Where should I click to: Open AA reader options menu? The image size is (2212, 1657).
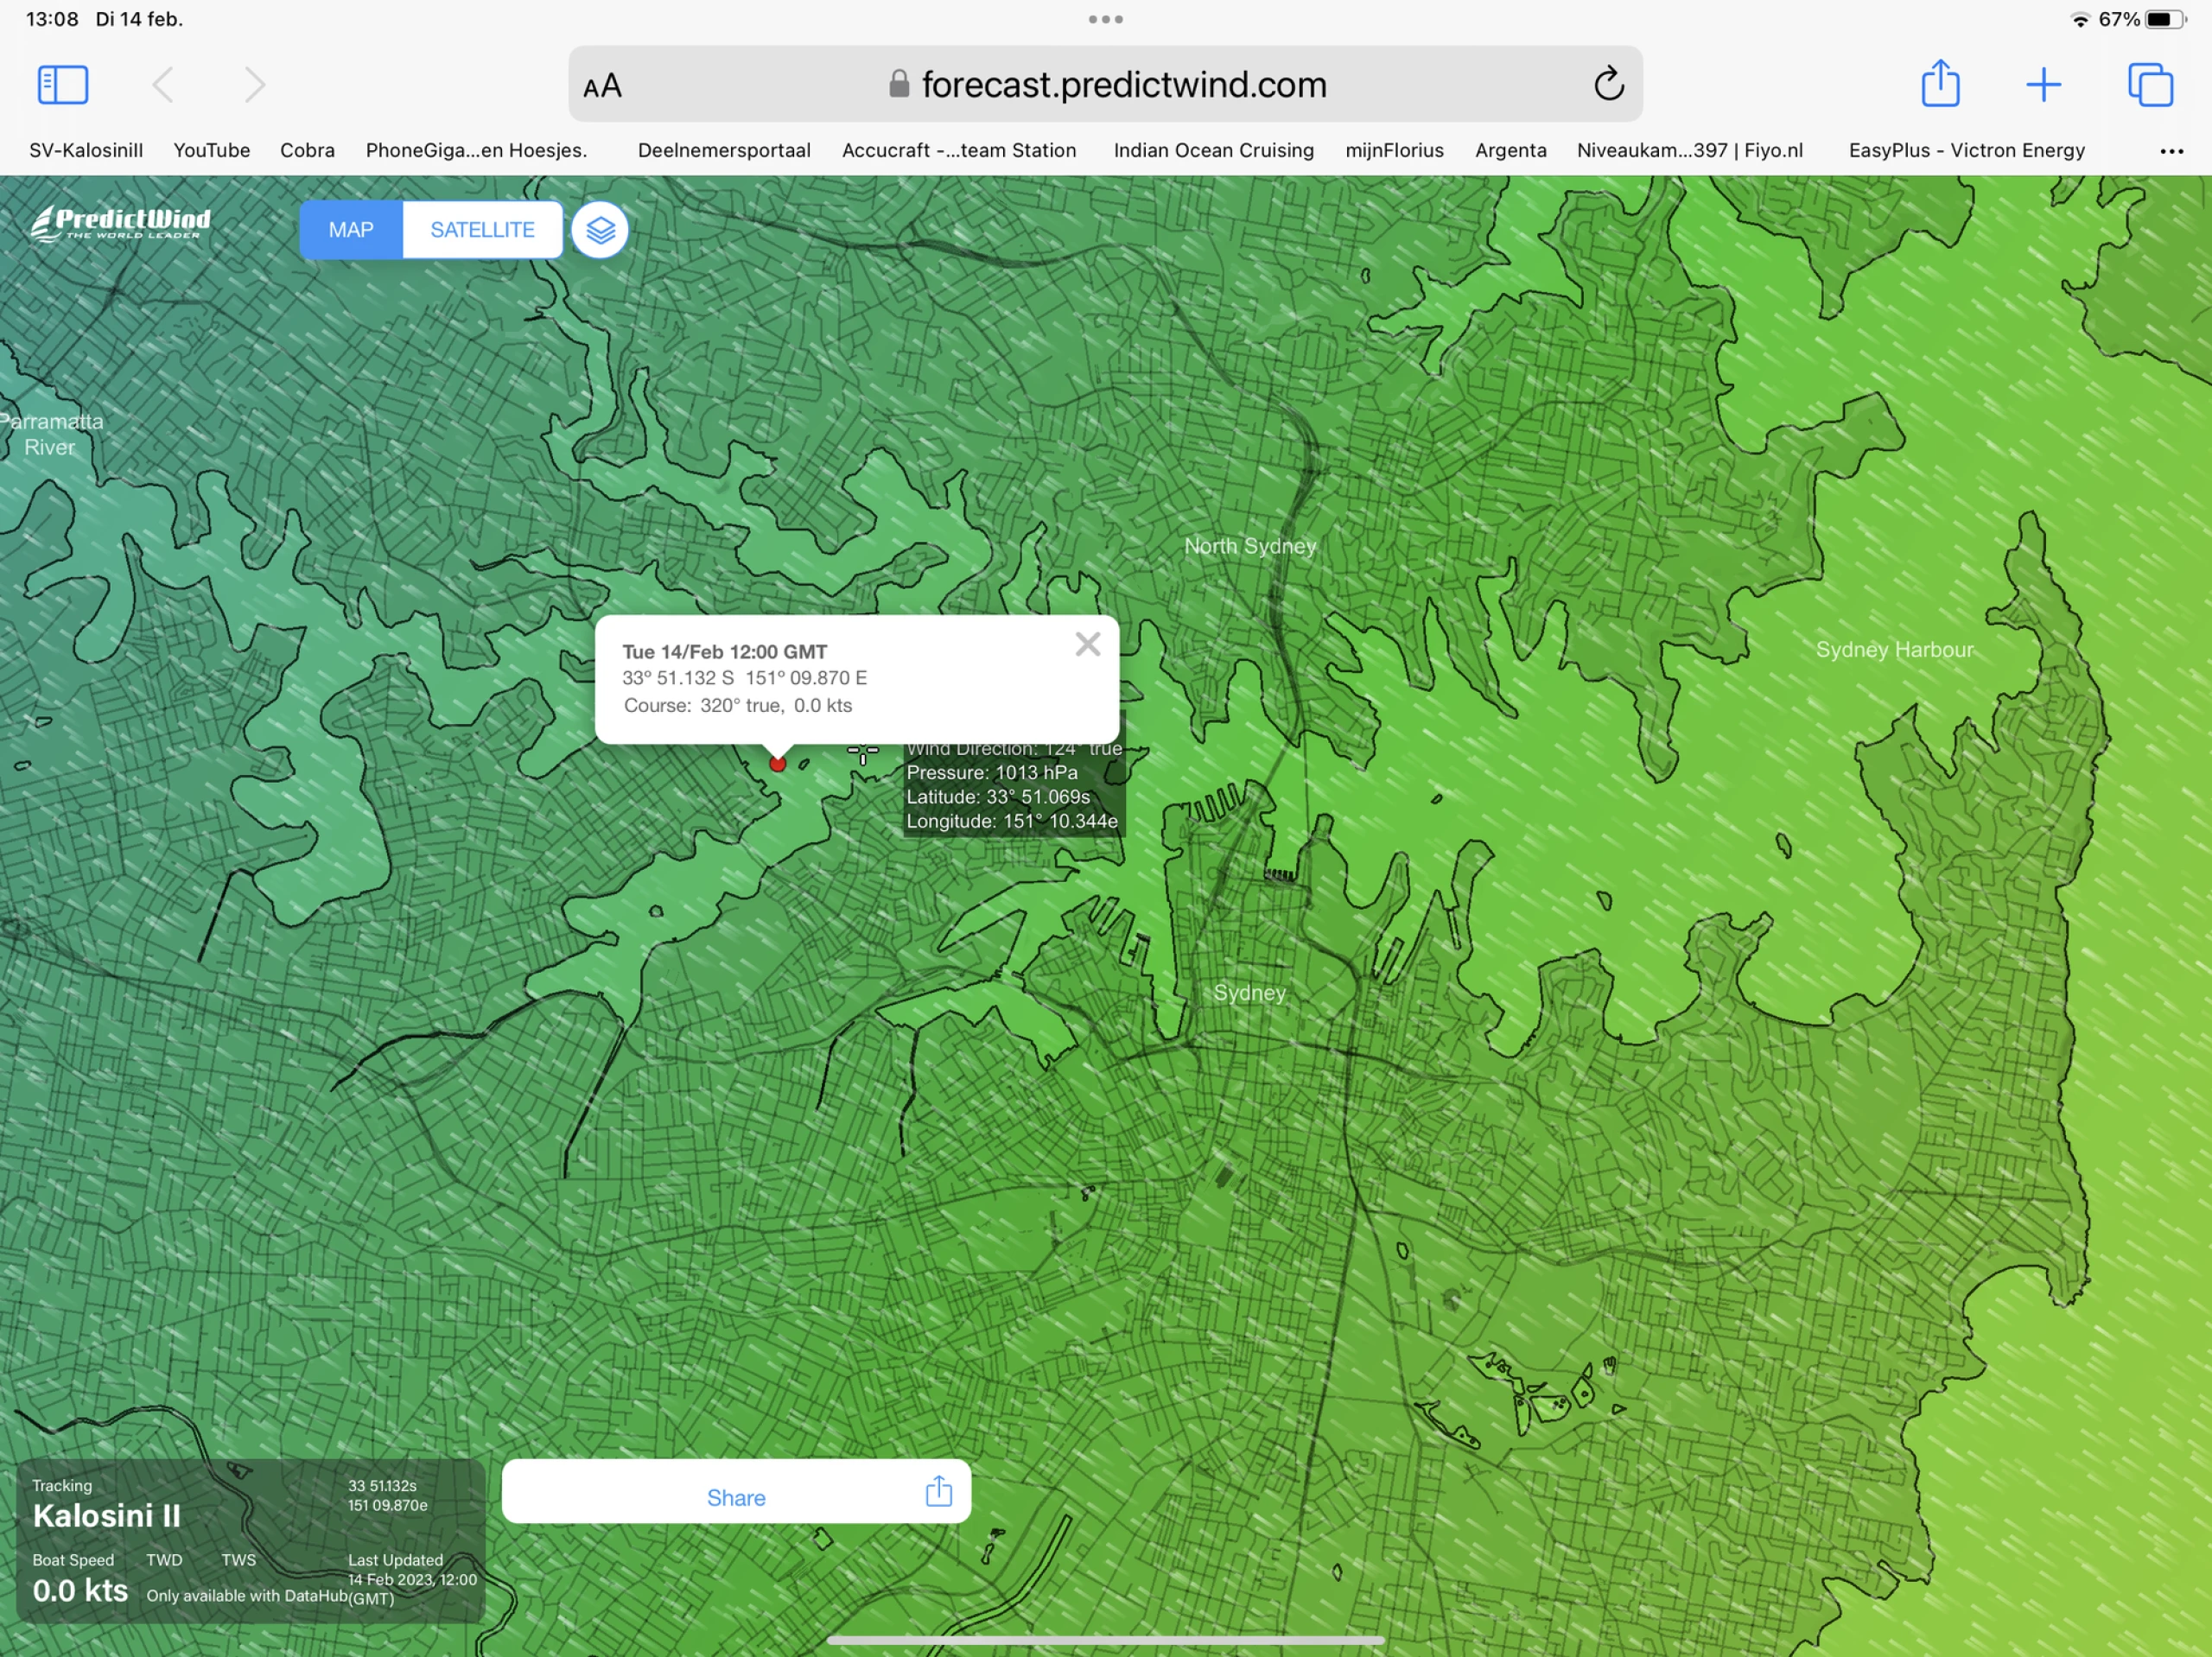[603, 87]
